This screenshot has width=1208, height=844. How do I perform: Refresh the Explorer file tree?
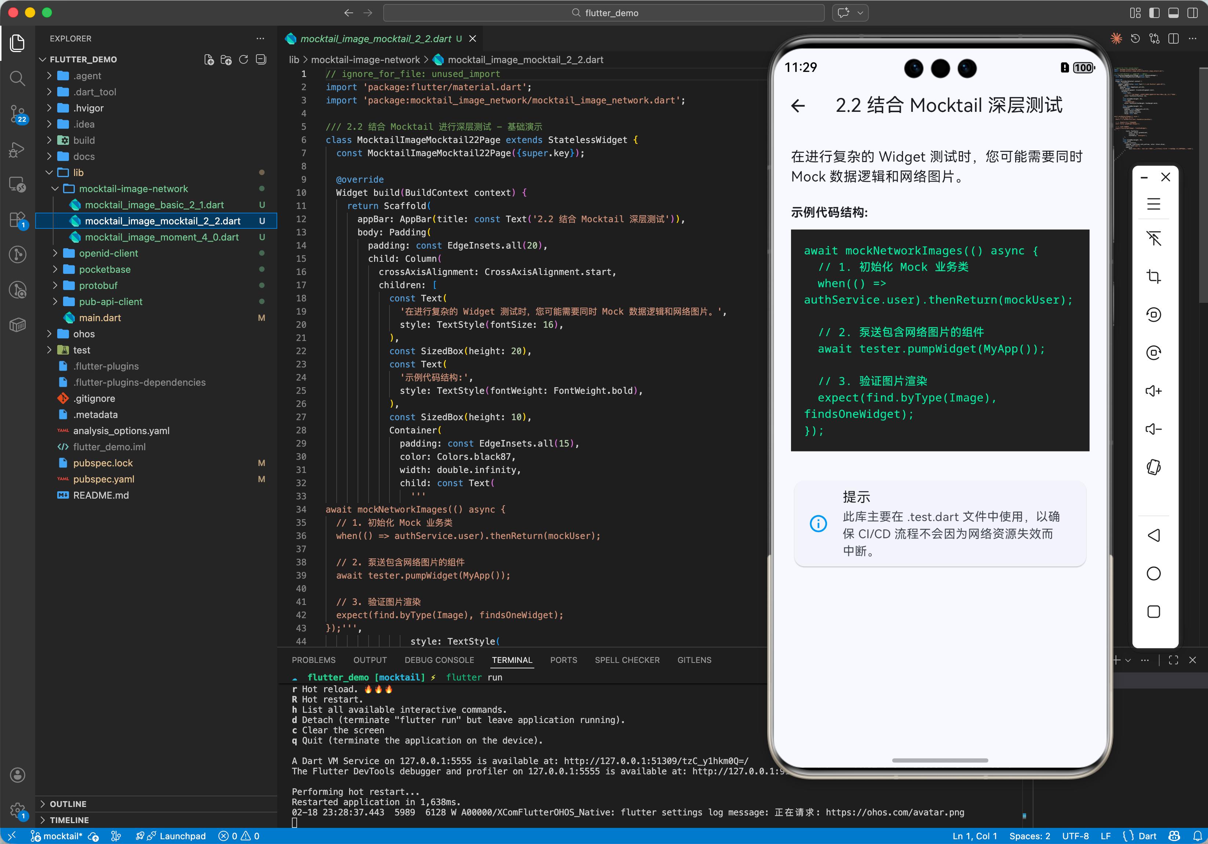click(x=244, y=59)
